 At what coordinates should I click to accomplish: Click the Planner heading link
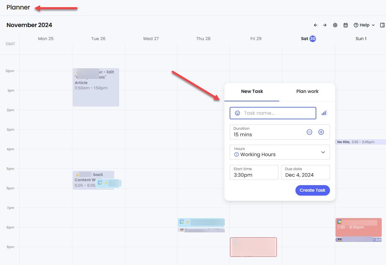18,7
